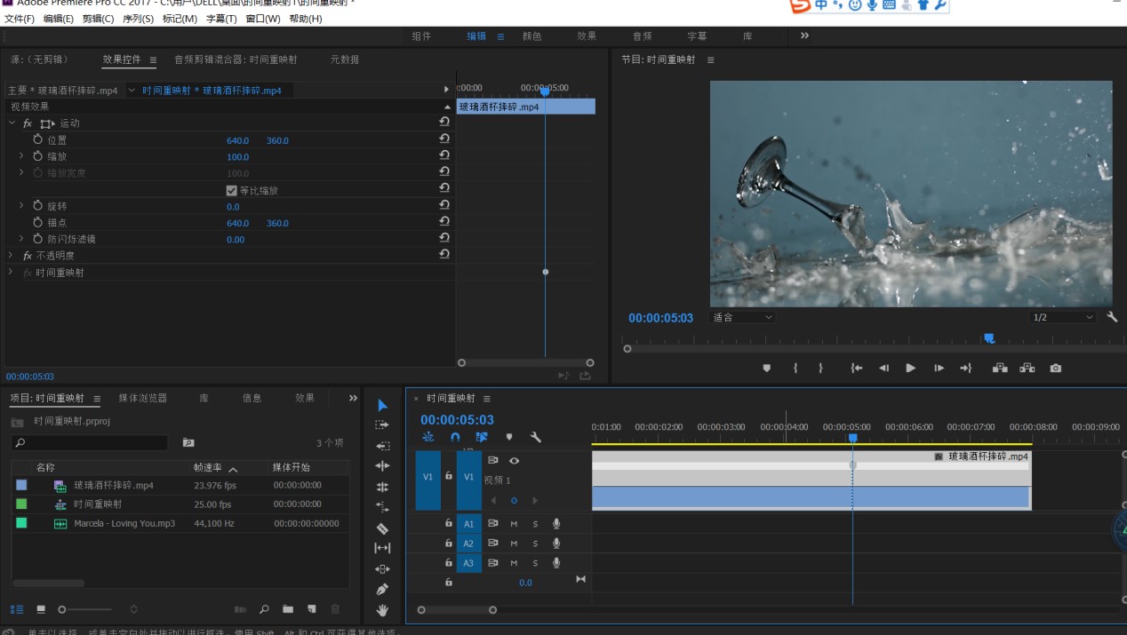This screenshot has width=1127, height=635.
Task: Click the Export Frame camera icon
Action: pyautogui.click(x=1055, y=368)
